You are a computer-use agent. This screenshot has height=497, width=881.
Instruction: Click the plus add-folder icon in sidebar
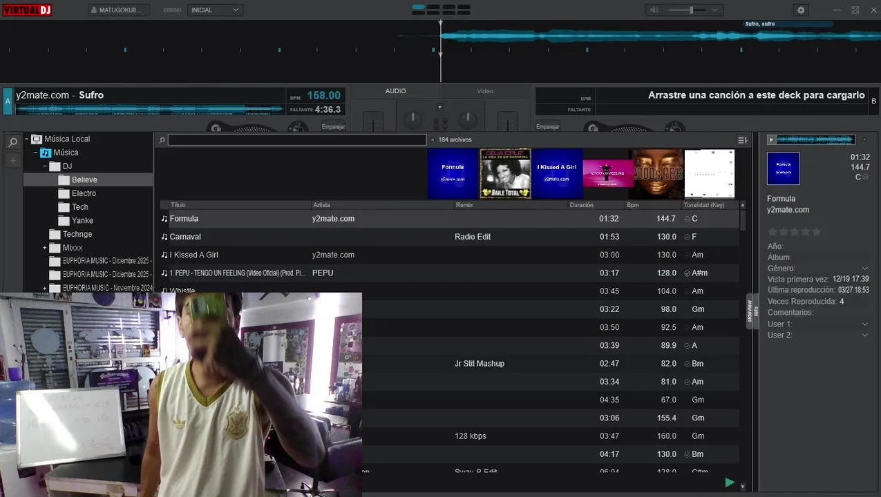(x=12, y=161)
